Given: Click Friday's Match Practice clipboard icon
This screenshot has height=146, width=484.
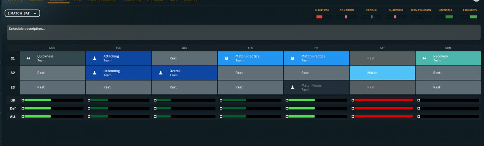Looking at the screenshot, I should point(292,58).
